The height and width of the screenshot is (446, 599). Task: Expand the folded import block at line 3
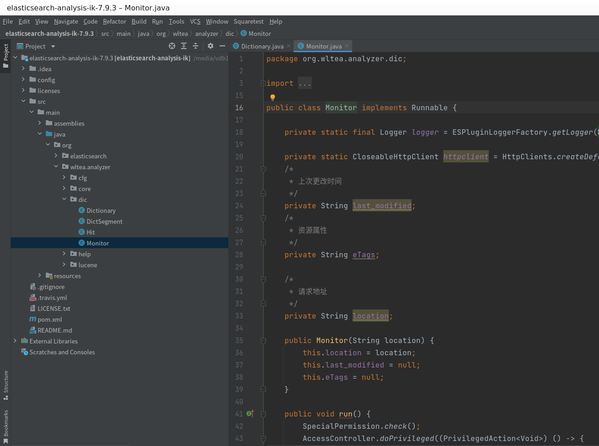coord(263,83)
